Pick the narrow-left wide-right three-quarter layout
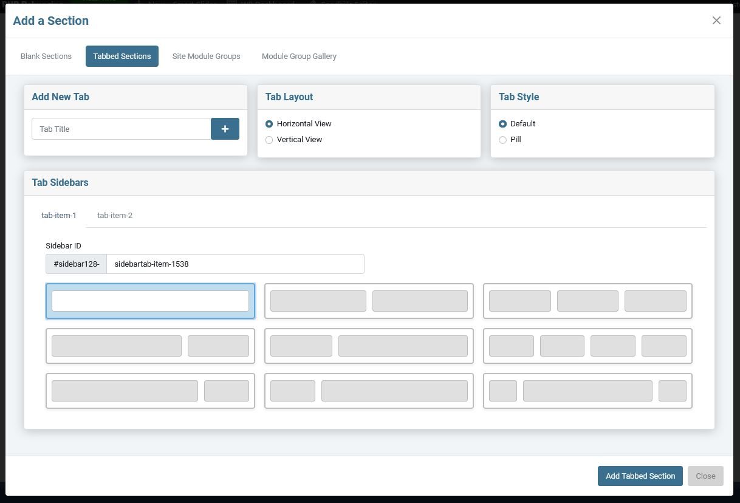 [x=369, y=391]
